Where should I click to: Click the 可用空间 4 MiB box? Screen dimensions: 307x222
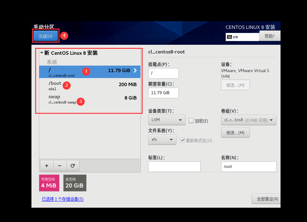tap(49, 183)
